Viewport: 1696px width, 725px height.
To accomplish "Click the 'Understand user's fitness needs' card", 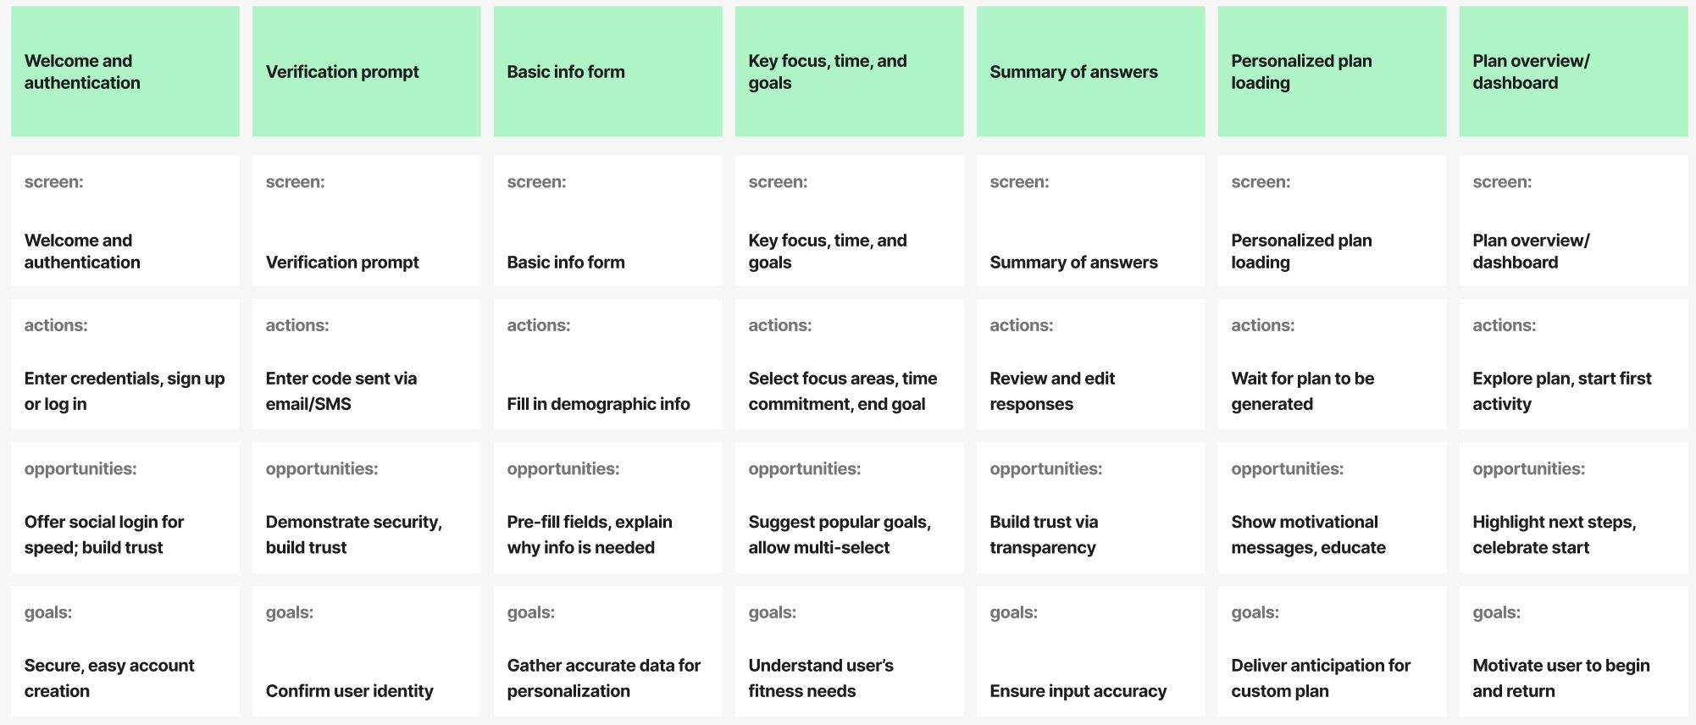I will point(849,651).
